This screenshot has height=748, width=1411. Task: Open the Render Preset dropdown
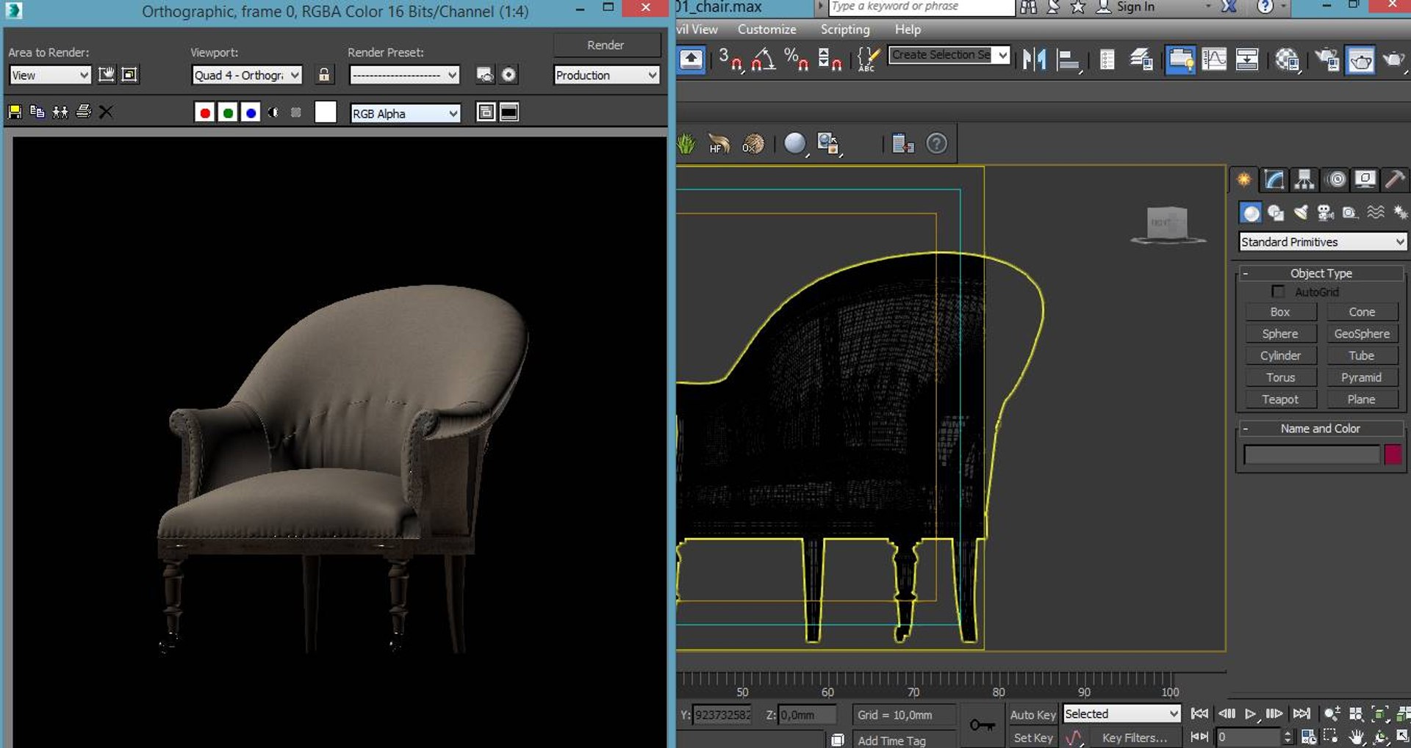tap(404, 75)
